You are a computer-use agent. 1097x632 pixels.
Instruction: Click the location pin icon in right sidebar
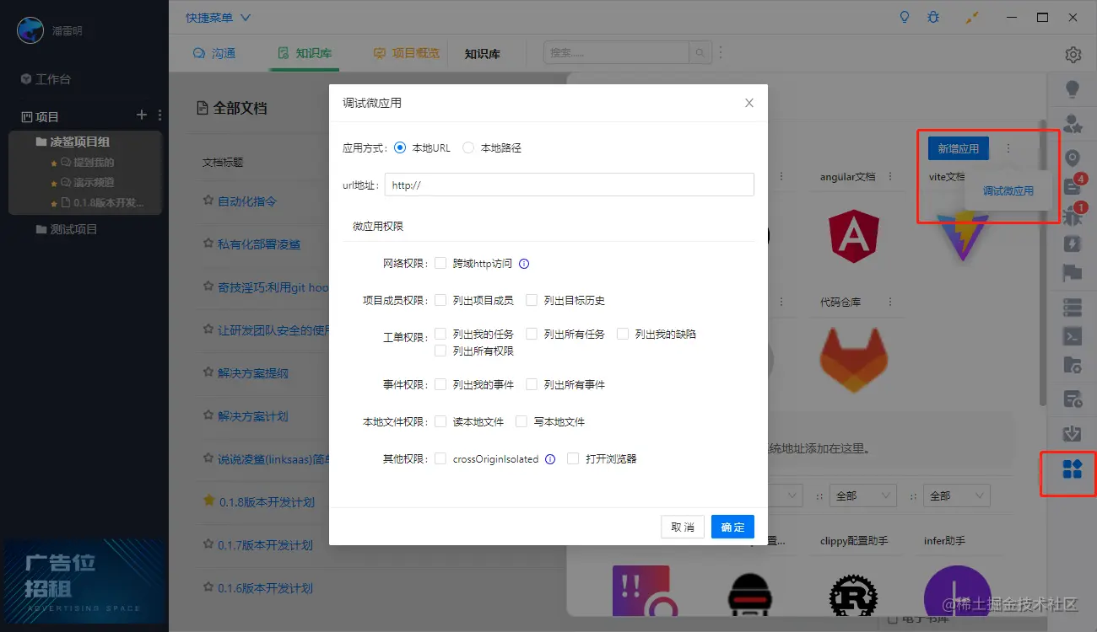pos(1073,158)
